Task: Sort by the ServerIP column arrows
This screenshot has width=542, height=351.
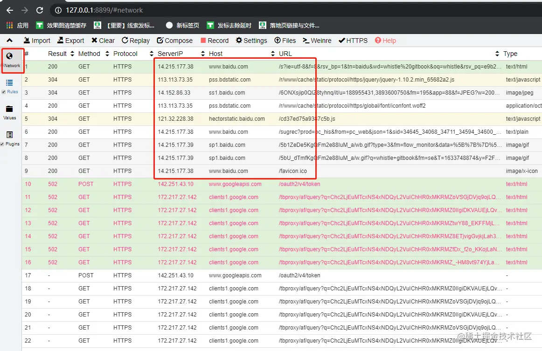Action: (x=203, y=54)
